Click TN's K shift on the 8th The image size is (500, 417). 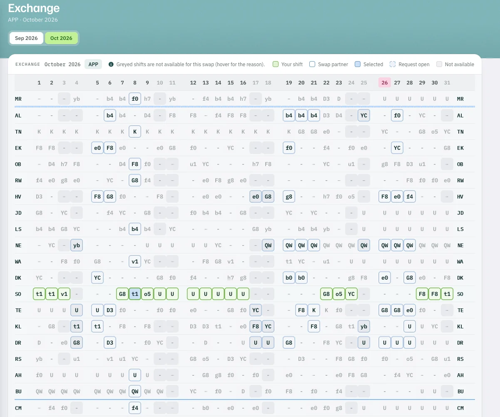point(135,132)
